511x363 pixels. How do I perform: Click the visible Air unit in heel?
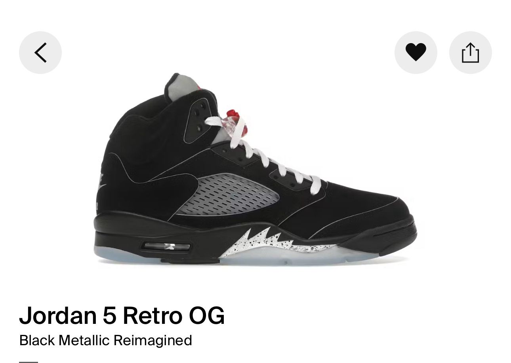(166, 247)
